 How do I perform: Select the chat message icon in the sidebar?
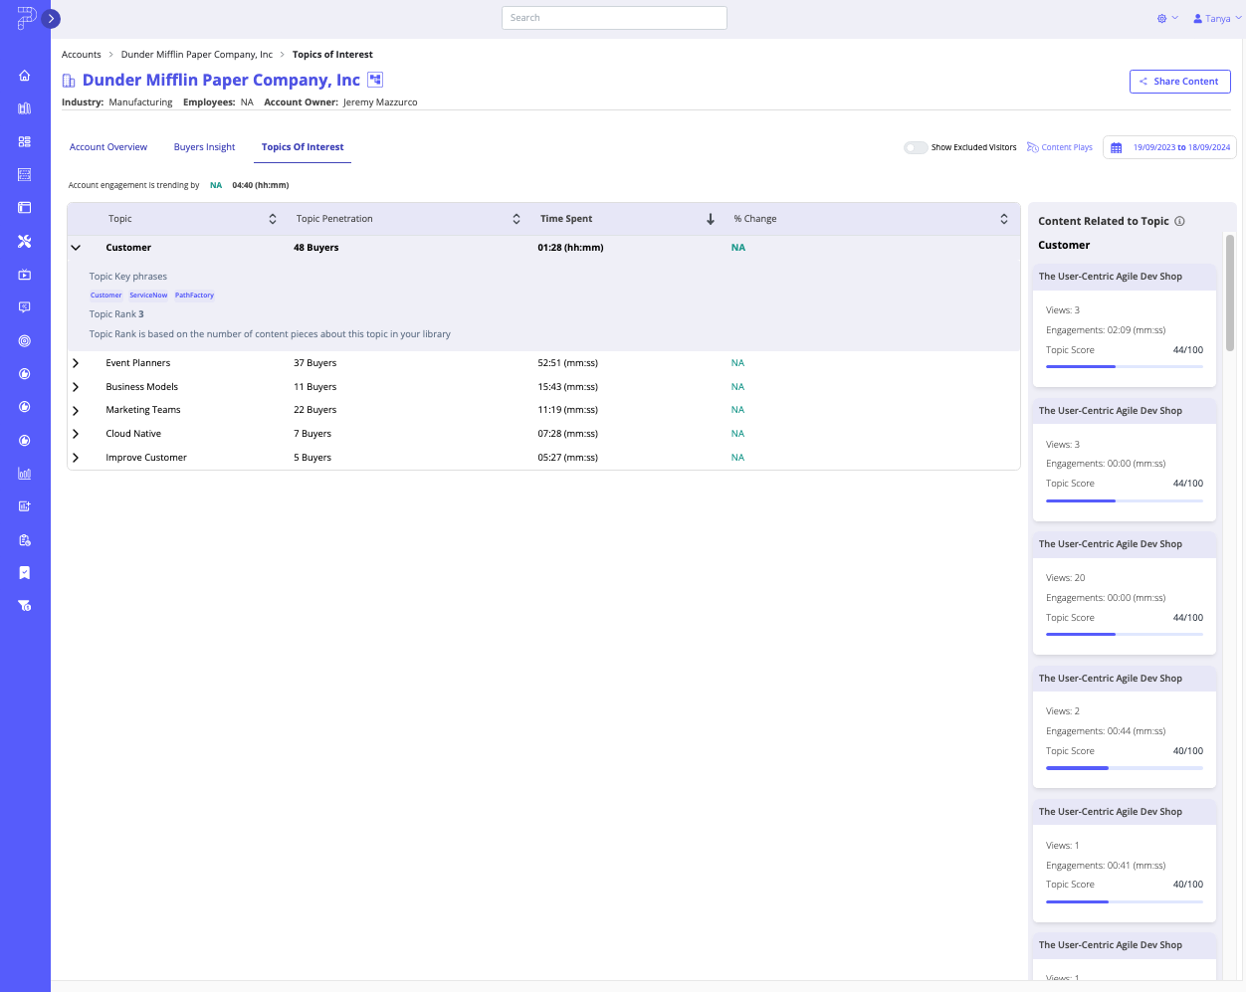24,307
